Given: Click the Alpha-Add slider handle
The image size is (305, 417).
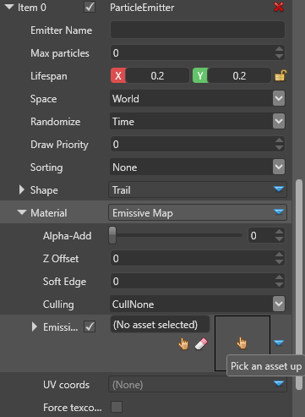Looking at the screenshot, I should tap(112, 235).
